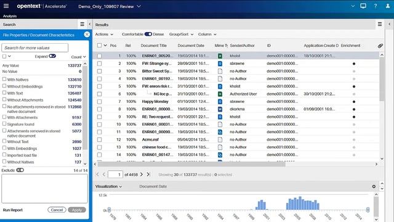This screenshot has height=222, width=394.
Task: Check the With Attachments filter
Action: point(4,117)
